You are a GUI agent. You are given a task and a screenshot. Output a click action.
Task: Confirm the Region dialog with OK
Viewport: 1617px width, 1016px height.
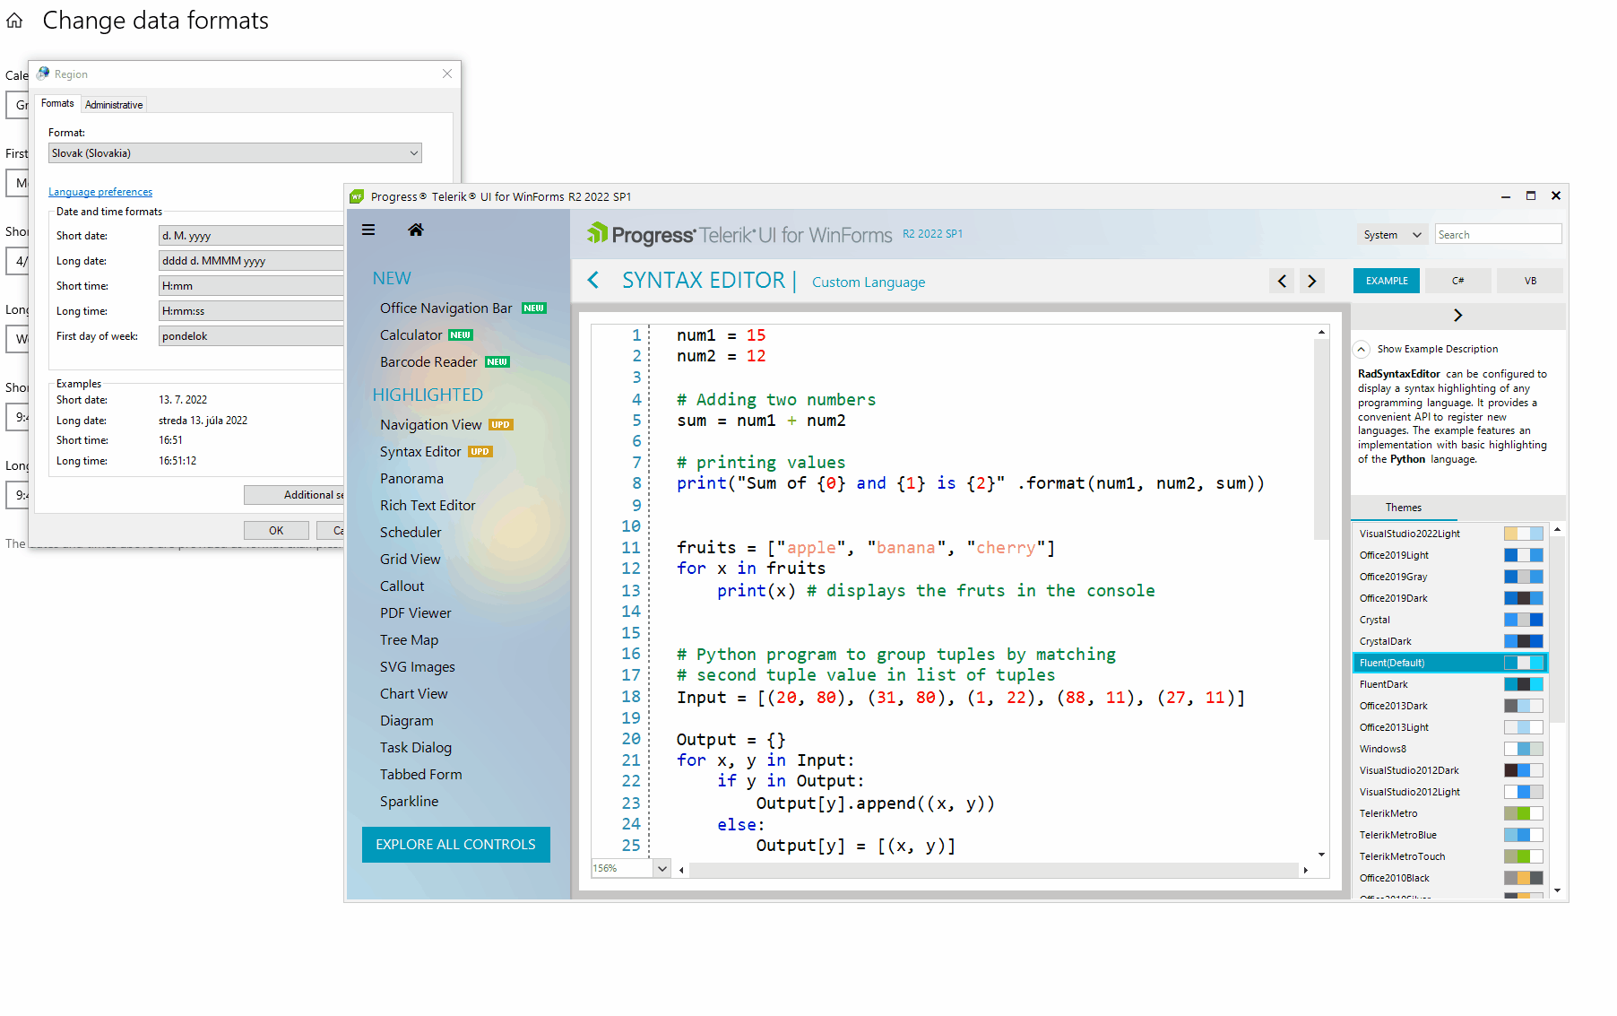276,531
